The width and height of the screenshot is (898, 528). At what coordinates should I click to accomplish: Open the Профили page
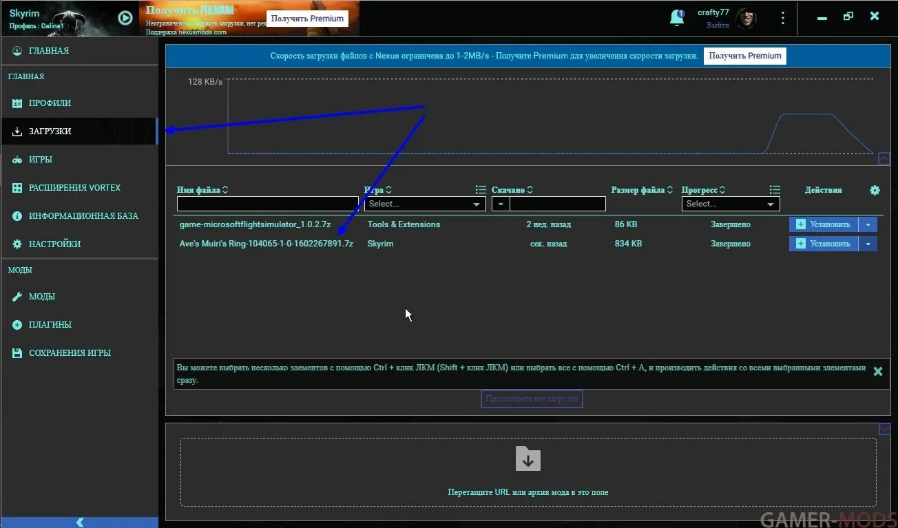79,103
